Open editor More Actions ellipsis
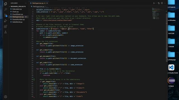 click(165, 3)
